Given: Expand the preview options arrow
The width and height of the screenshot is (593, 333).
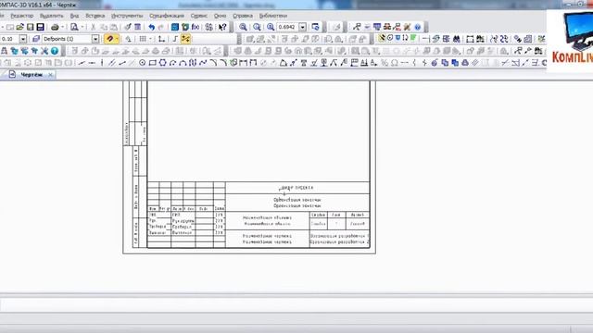Looking at the screenshot, I should point(82,27).
